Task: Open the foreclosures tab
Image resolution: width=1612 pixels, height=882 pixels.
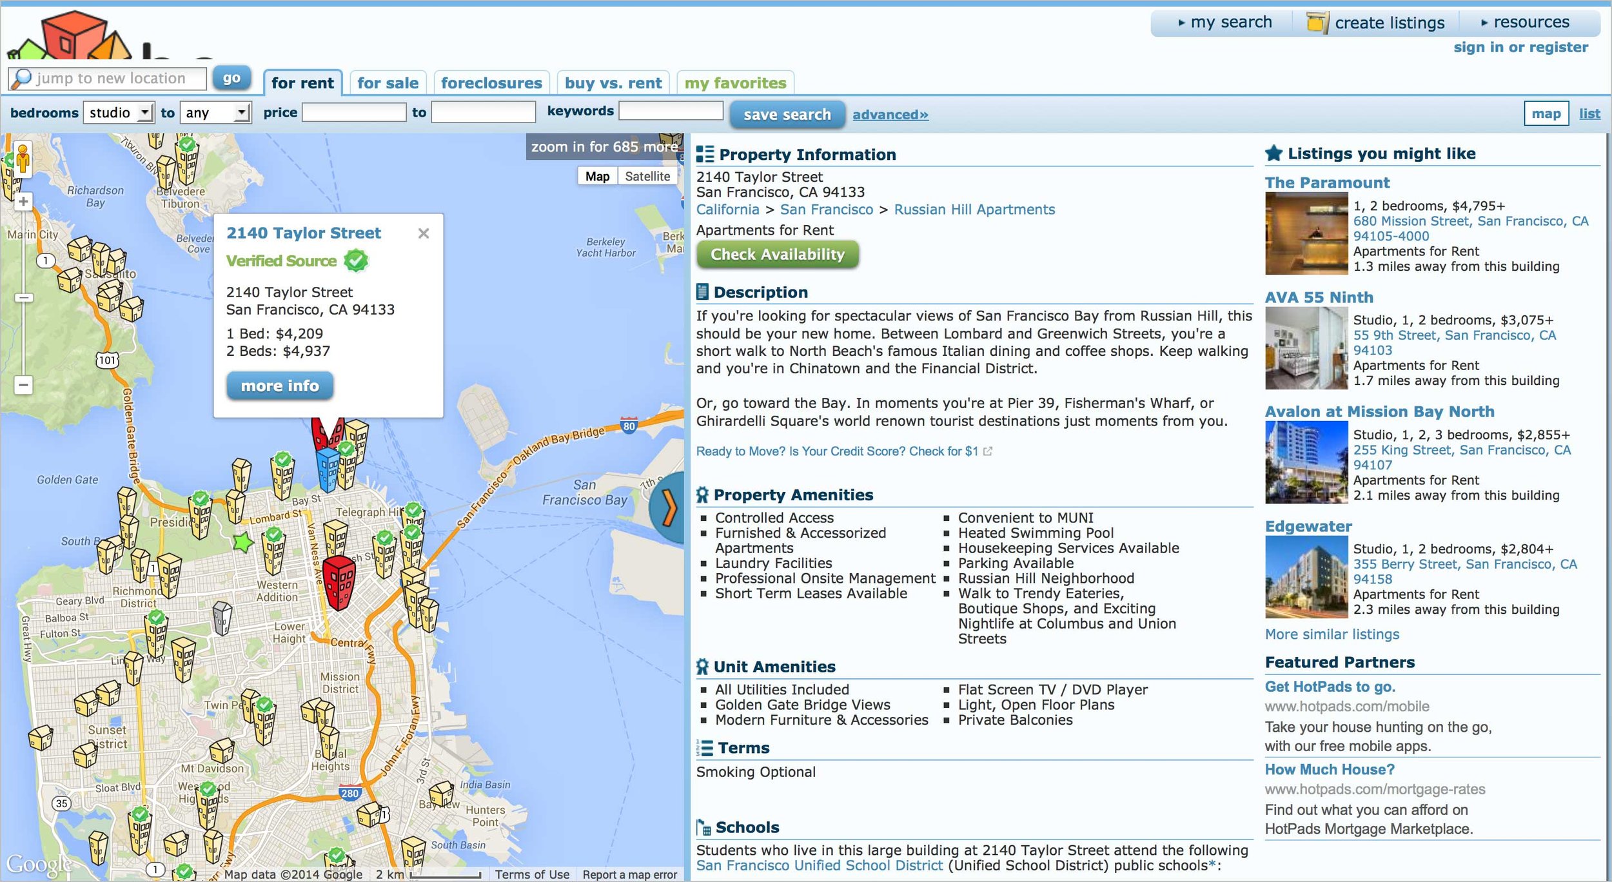Action: point(491,83)
